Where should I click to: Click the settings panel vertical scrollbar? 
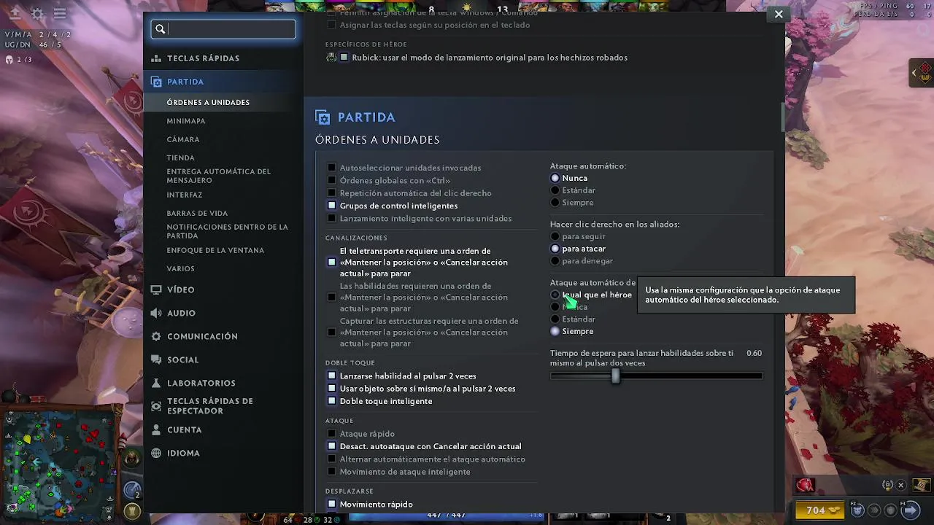click(783, 117)
